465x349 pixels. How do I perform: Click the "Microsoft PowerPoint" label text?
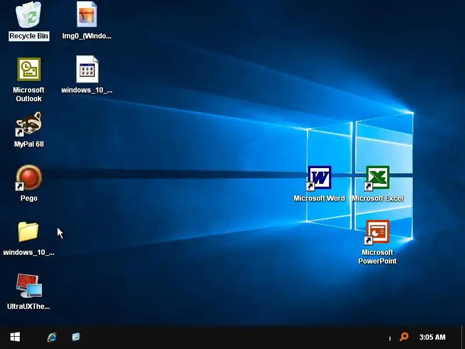(x=377, y=257)
